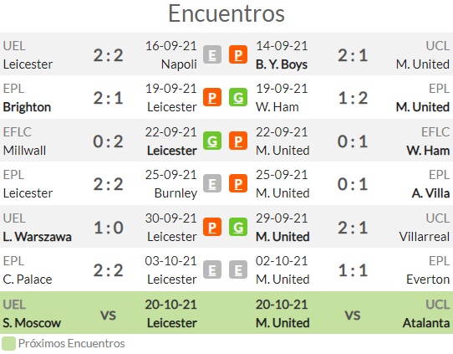This screenshot has height=354, width=453.
Task: Click the gray E badge for Leicester–Napoli match
Action: click(212, 54)
